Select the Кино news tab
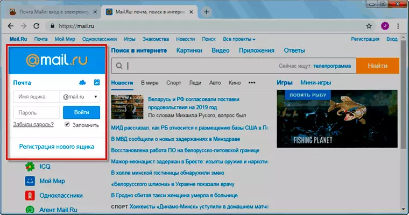This screenshot has width=409, height=215. coord(235,83)
